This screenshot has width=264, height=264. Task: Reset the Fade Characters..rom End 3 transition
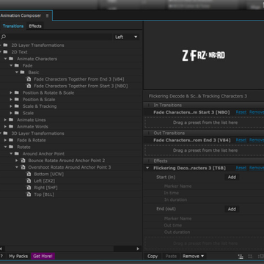pos(241,140)
